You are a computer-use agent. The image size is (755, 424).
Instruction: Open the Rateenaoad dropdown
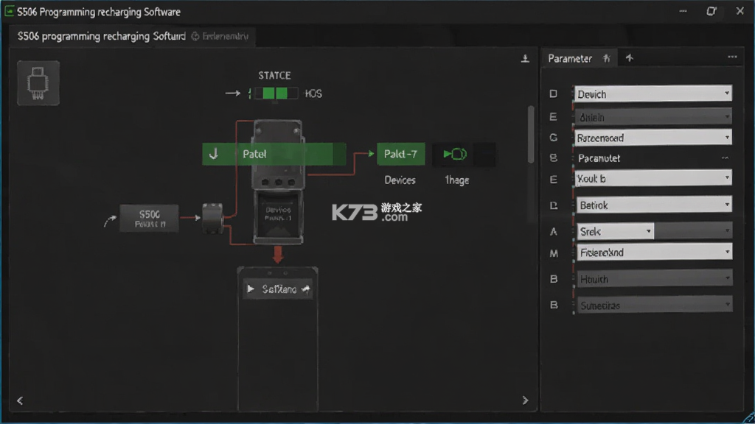(653, 138)
